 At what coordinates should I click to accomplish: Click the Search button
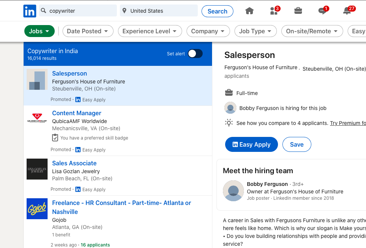click(217, 11)
